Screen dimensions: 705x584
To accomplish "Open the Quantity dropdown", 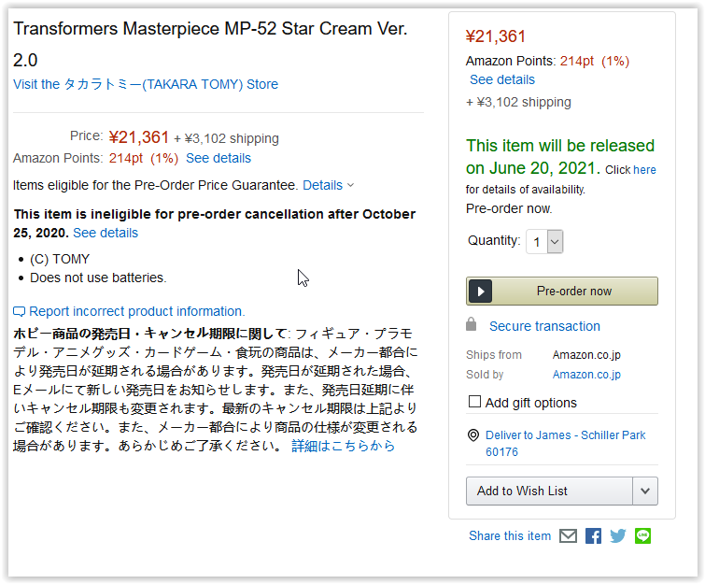I will tap(544, 242).
